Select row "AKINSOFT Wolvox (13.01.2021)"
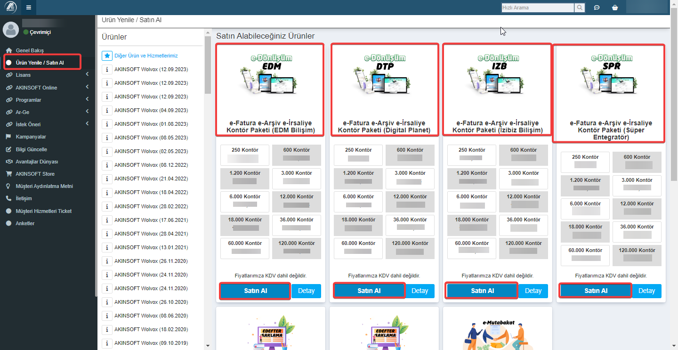Viewport: 678px width, 350px height. pos(151,247)
